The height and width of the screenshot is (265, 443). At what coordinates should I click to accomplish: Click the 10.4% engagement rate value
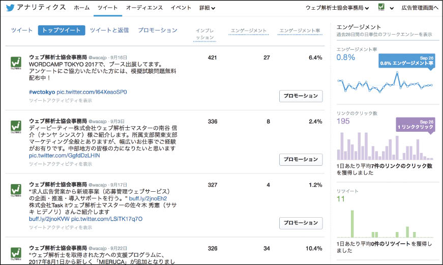point(314,249)
